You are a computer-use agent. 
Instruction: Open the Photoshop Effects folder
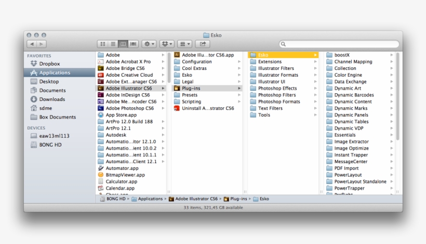tap(277, 89)
